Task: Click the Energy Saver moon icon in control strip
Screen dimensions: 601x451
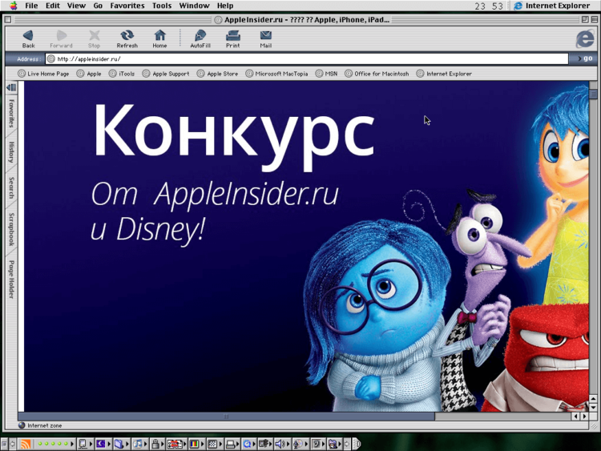Action: click(100, 444)
